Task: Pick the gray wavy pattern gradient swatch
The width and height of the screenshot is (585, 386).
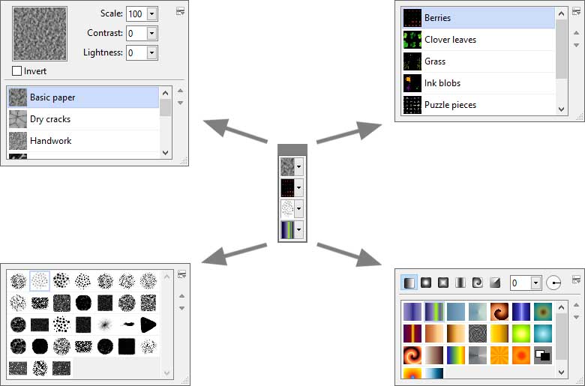Action: coord(478,334)
